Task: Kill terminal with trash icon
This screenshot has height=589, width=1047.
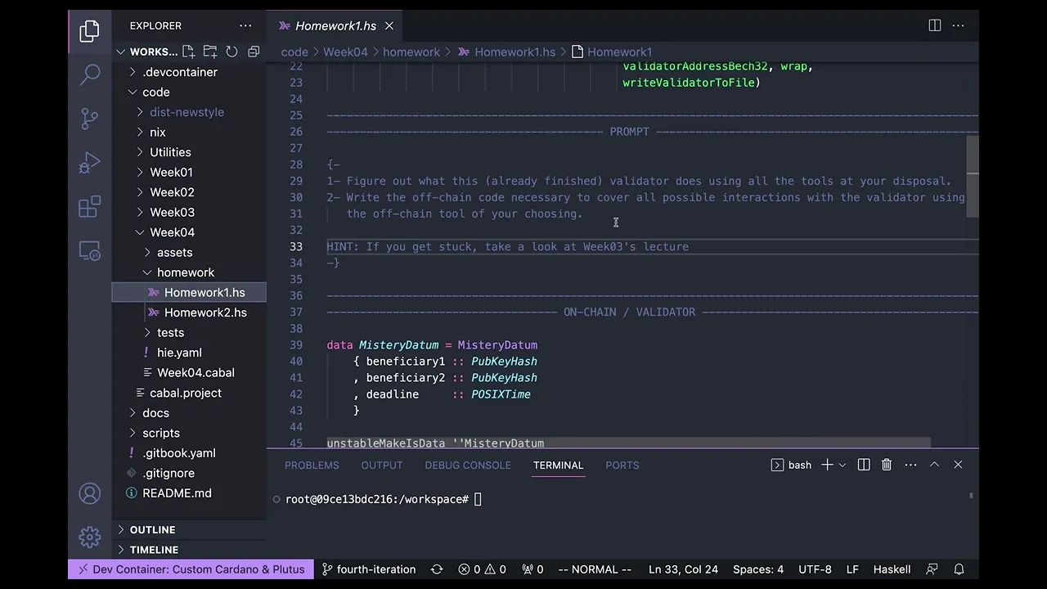Action: (x=887, y=465)
